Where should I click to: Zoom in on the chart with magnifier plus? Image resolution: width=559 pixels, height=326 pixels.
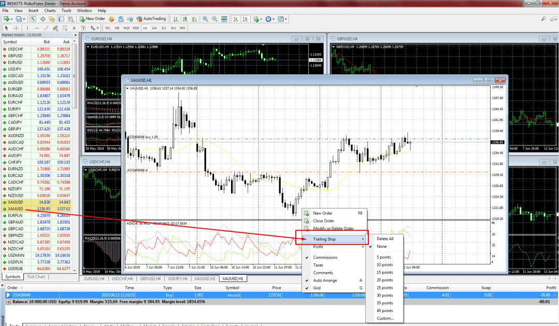pyautogui.click(x=205, y=19)
